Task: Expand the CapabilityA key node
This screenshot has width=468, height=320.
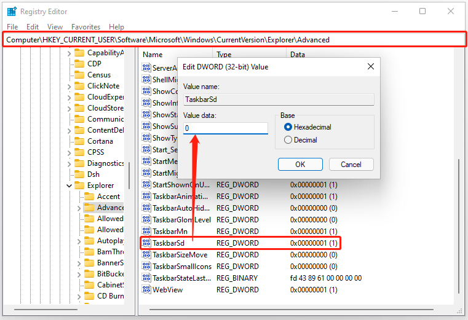Action: tap(69, 53)
